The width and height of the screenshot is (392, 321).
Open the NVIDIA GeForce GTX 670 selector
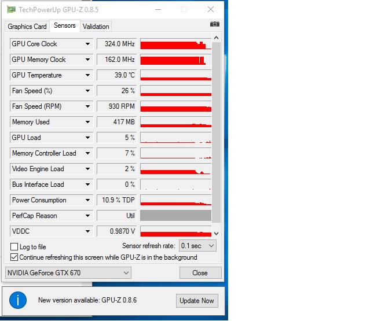pos(68,273)
